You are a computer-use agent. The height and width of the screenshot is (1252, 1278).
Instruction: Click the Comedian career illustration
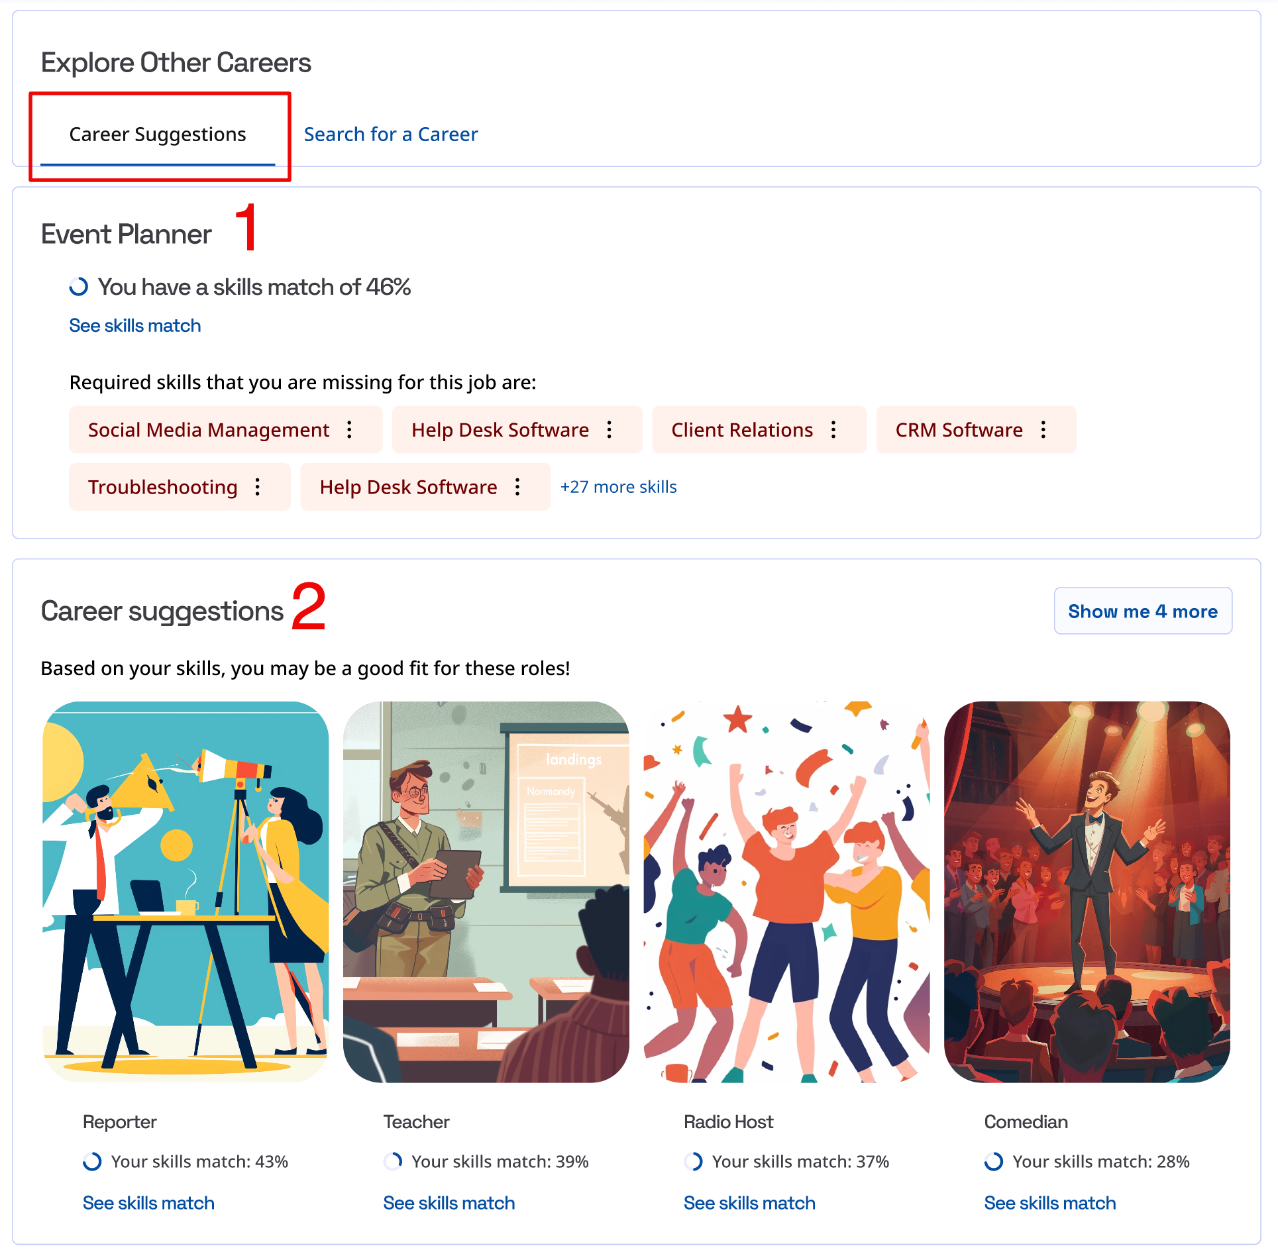click(1087, 891)
